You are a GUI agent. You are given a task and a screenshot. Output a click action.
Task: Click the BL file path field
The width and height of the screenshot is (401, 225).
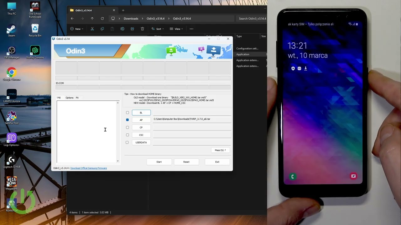192,112
